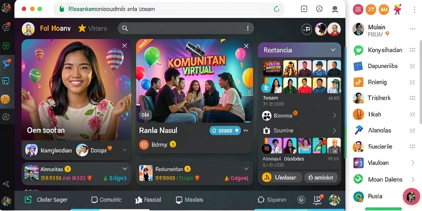Open the green globe icon in left sidebar
The image size is (422, 211).
6,46
